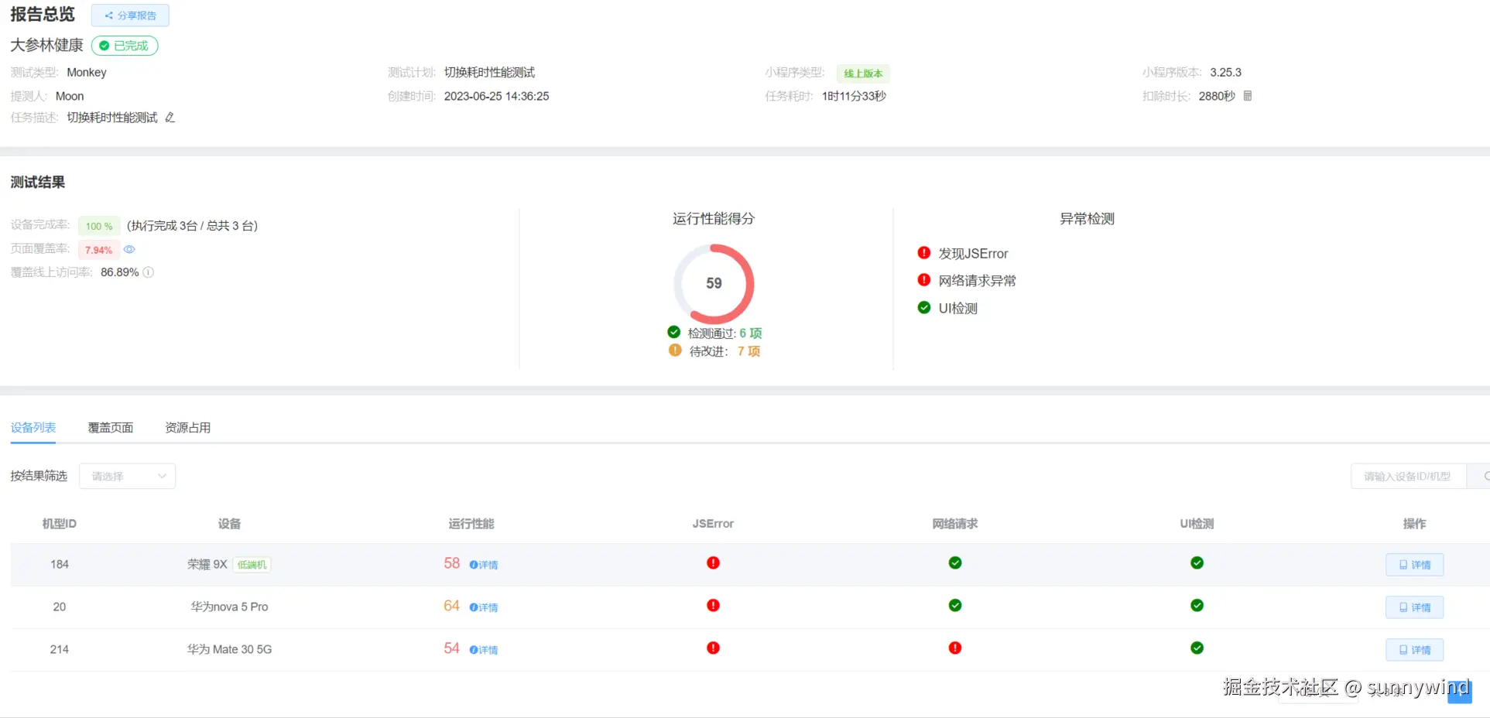Click the 详情 action button for device 214

[1414, 650]
